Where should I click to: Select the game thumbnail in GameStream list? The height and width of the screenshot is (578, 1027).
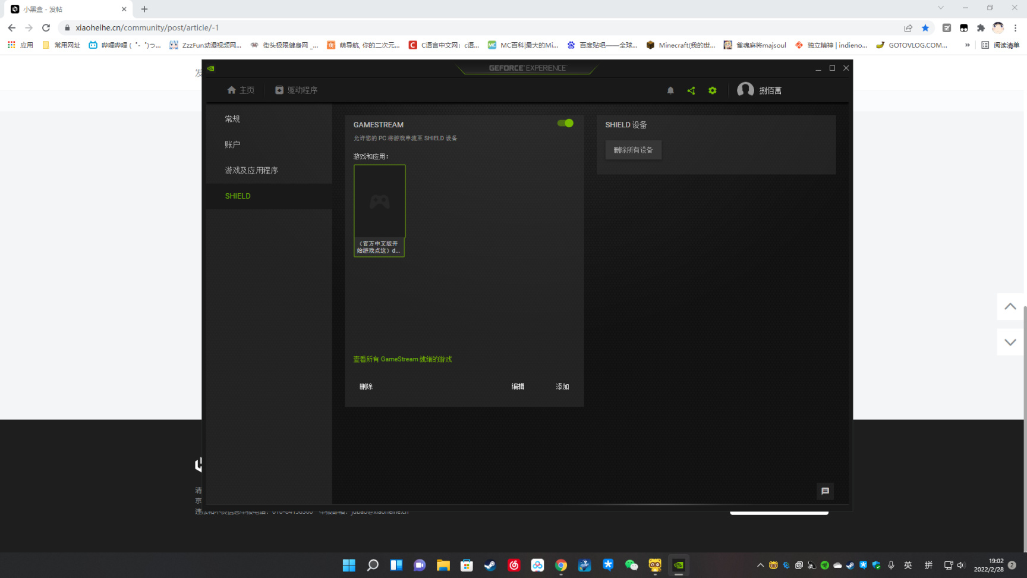point(379,211)
